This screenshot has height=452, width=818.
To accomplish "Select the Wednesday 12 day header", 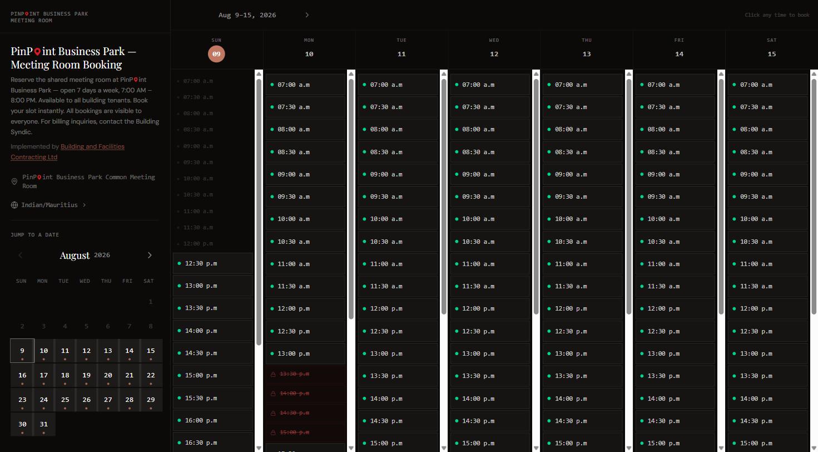I will pos(494,48).
